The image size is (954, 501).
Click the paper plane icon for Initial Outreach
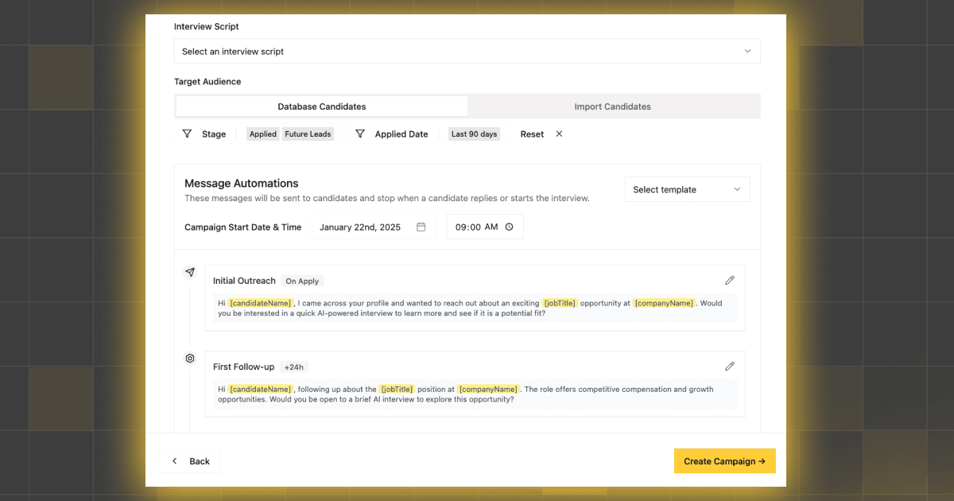[190, 272]
